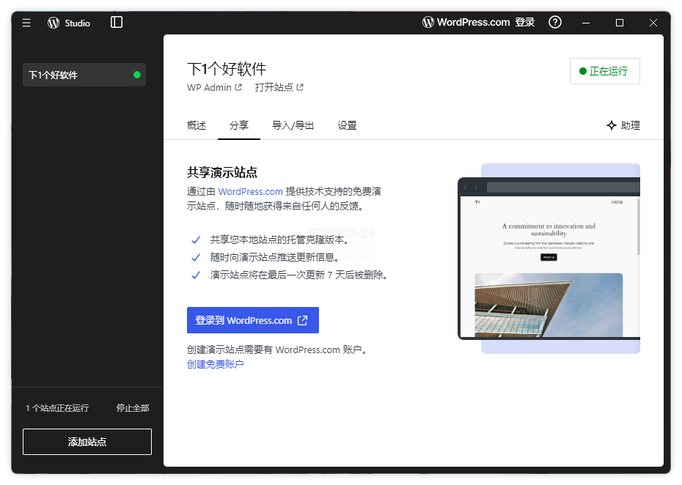
Task: Close the Studio window
Action: [653, 23]
